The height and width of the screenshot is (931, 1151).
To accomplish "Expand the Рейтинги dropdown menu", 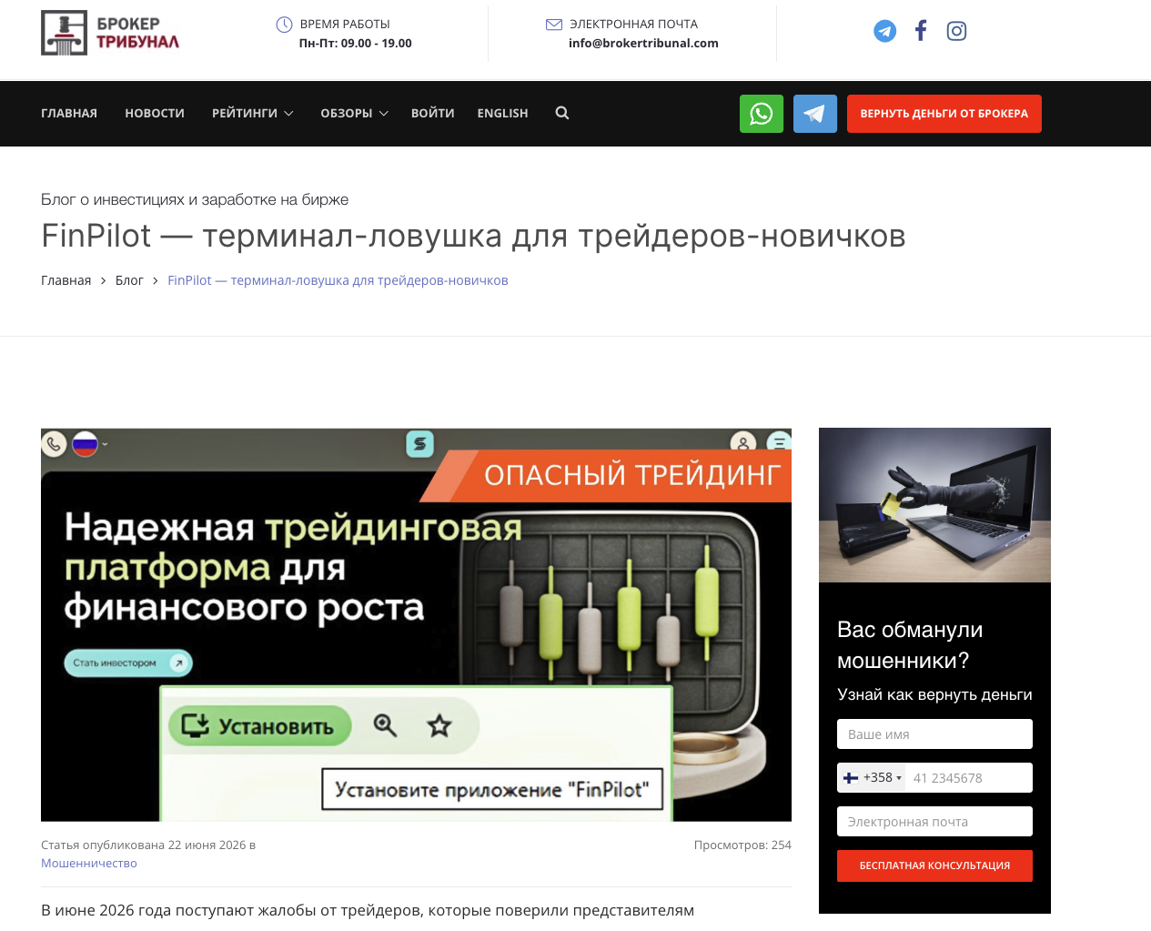I will (x=252, y=113).
